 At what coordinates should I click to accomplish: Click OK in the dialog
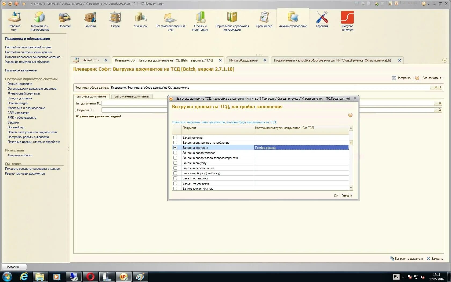(336, 196)
